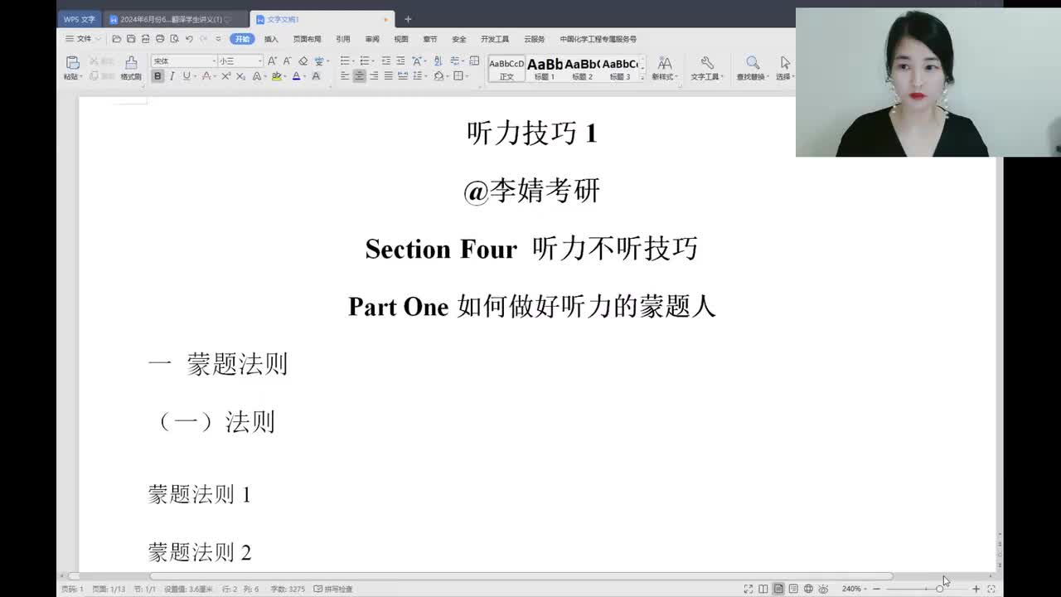The height and width of the screenshot is (597, 1061).
Task: Click the text highlight color swatch
Action: 277,76
